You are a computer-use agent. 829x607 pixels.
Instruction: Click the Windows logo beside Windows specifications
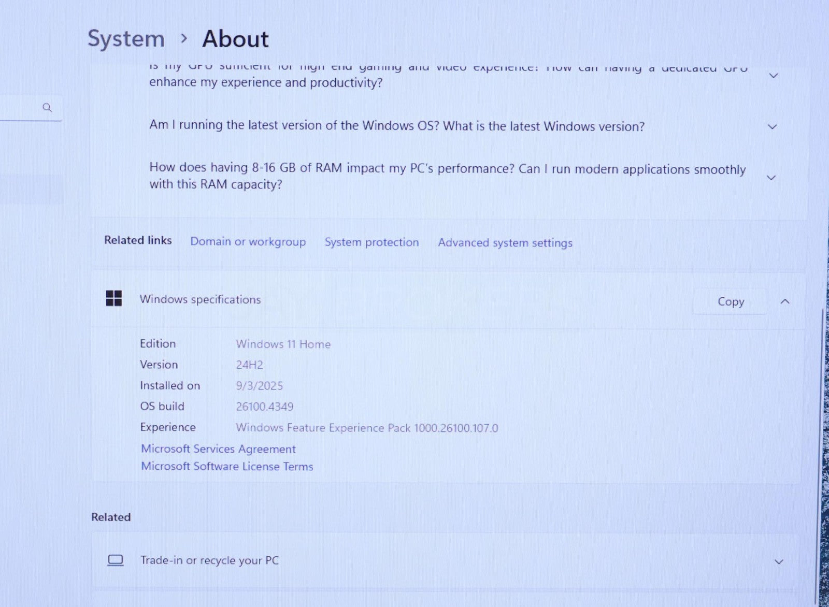coord(114,298)
